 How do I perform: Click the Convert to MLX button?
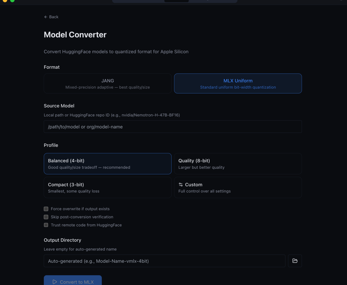(x=73, y=281)
